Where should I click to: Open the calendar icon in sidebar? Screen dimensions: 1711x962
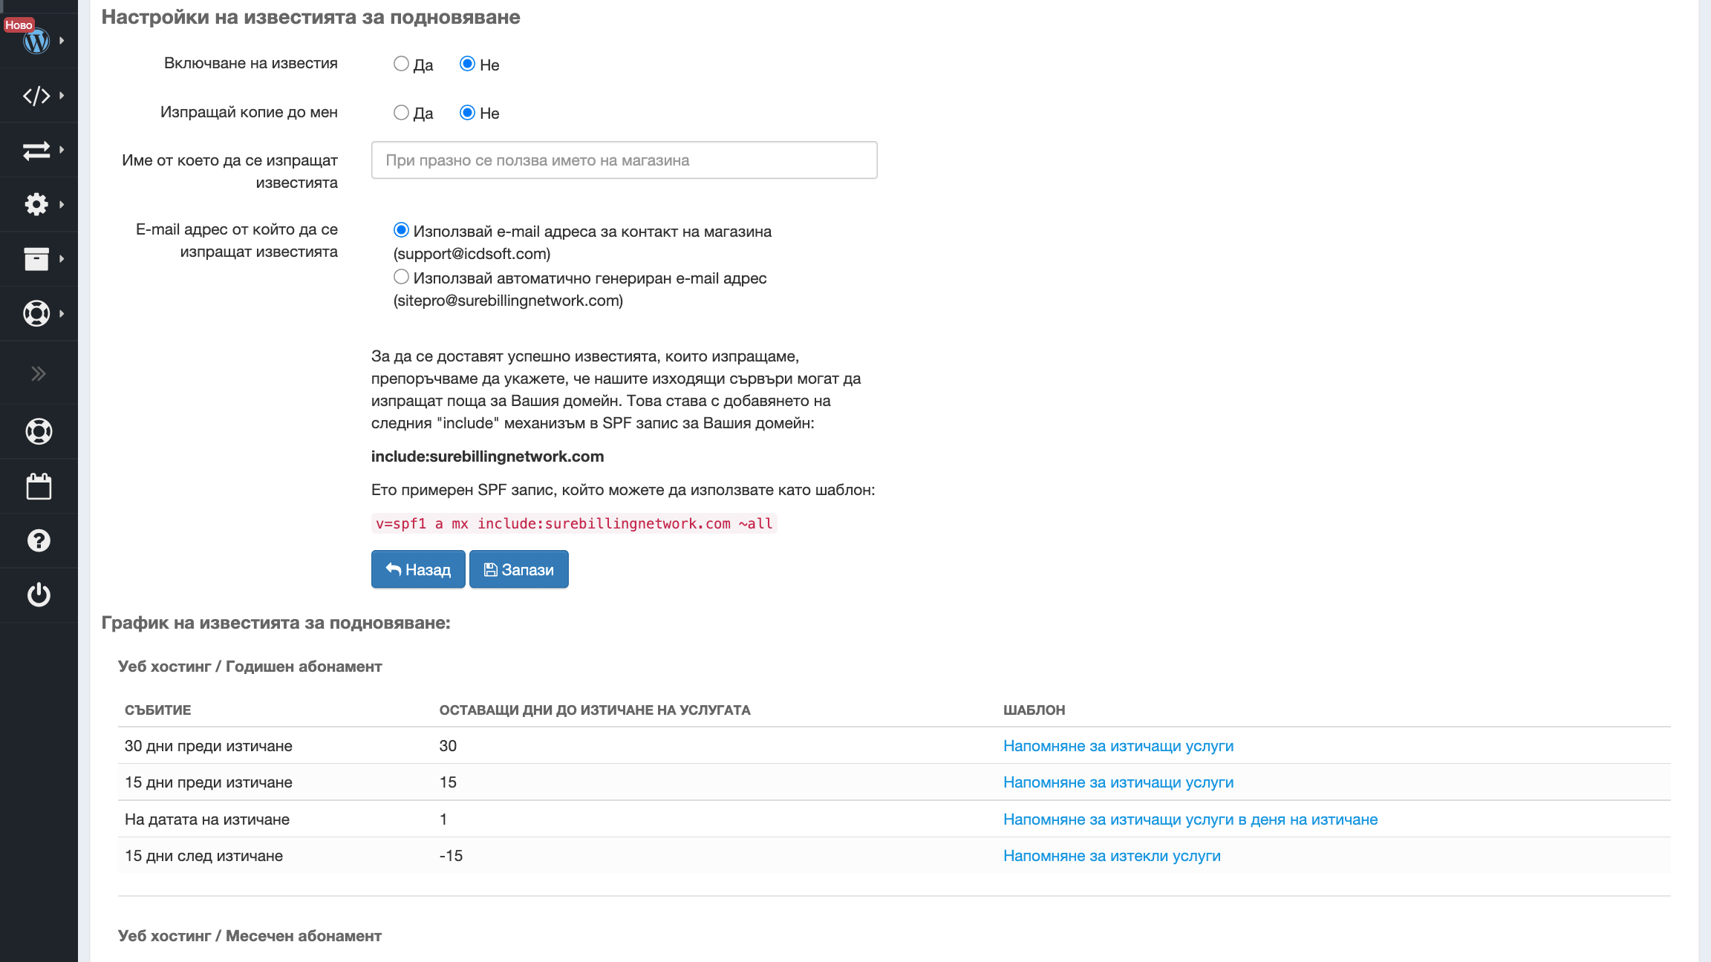[x=39, y=487]
